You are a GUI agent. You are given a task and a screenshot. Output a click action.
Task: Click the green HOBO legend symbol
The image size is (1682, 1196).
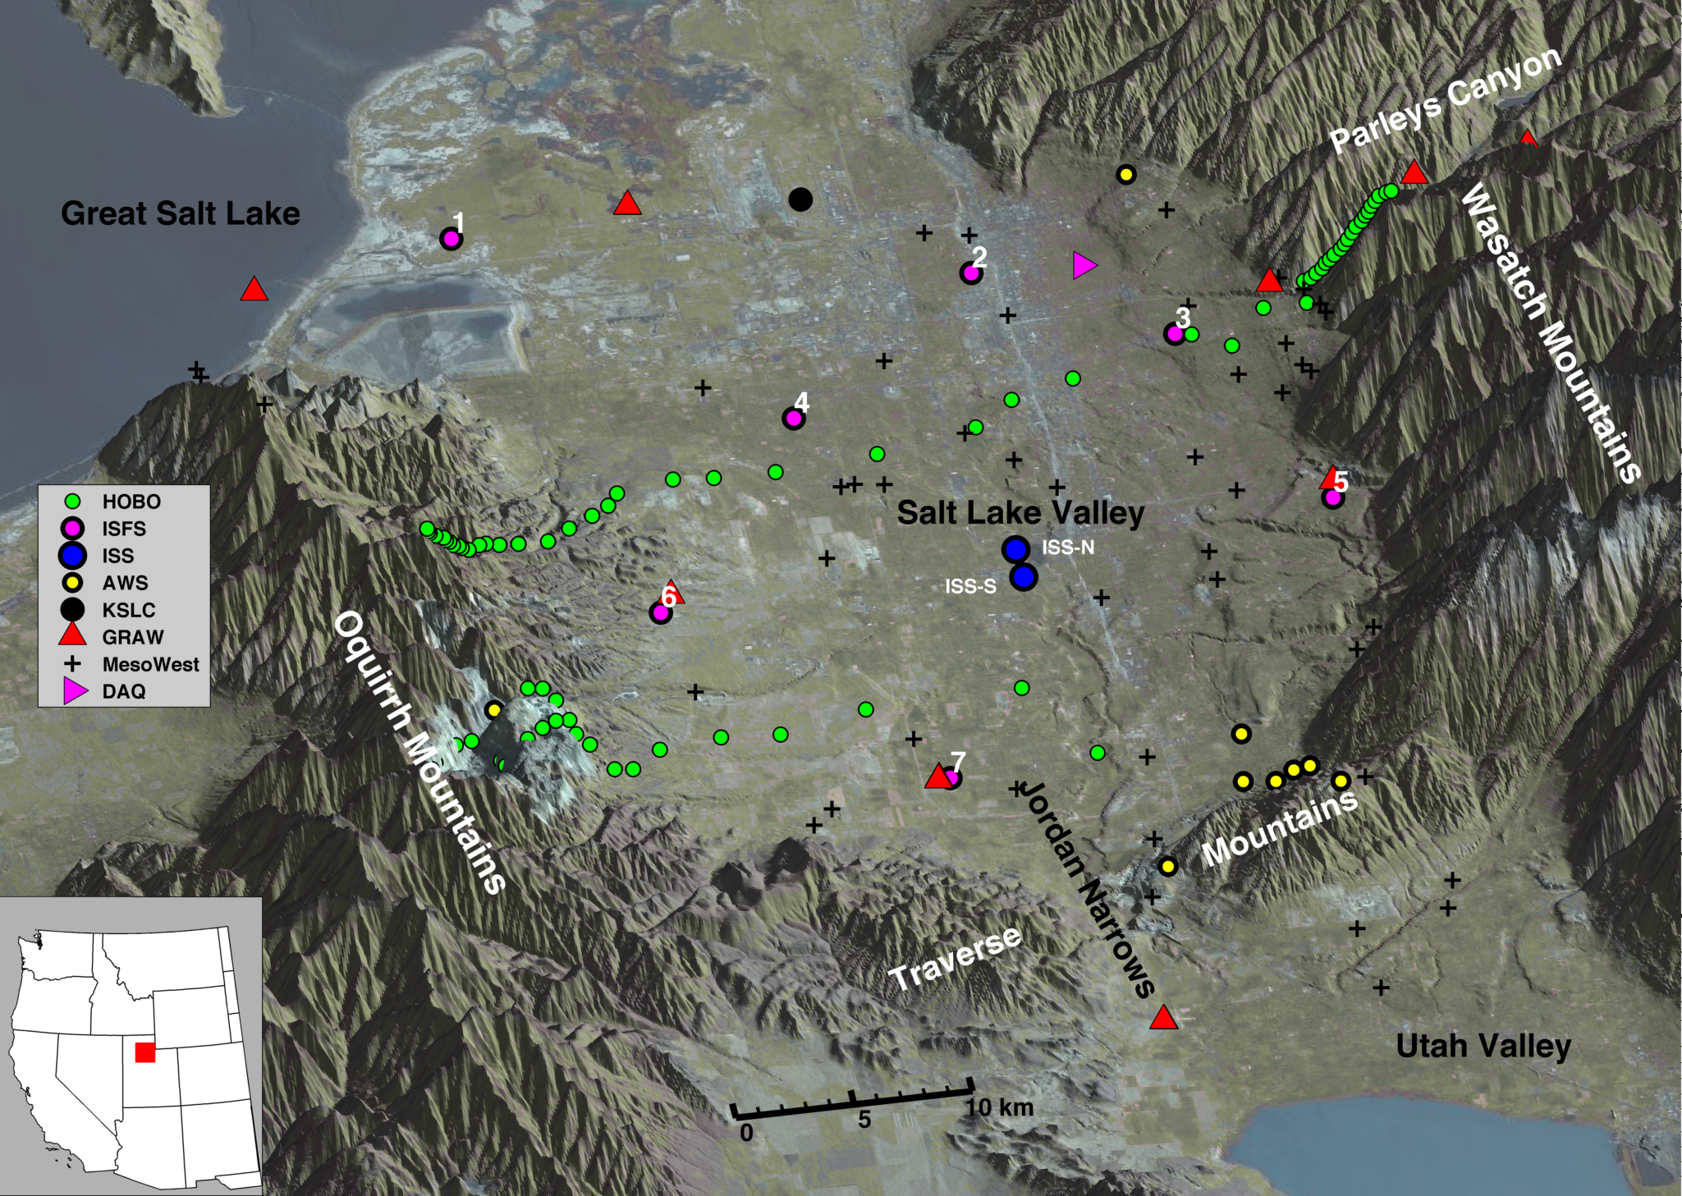coord(72,501)
